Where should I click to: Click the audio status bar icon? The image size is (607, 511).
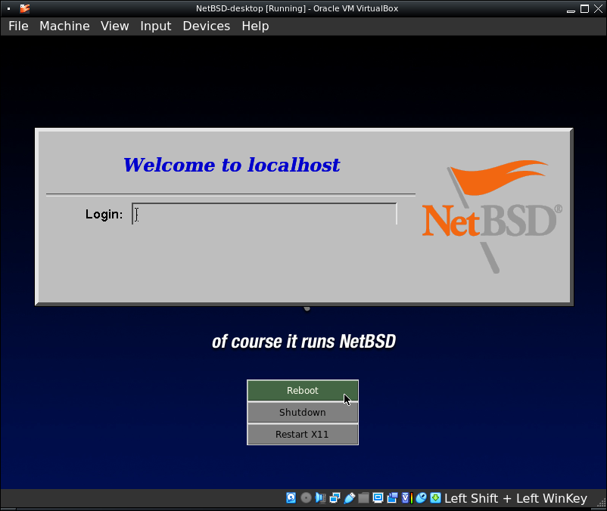[x=320, y=498]
